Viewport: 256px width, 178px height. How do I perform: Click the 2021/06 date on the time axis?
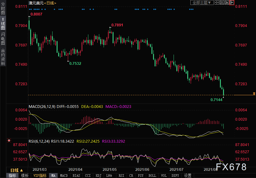[x=142, y=170]
